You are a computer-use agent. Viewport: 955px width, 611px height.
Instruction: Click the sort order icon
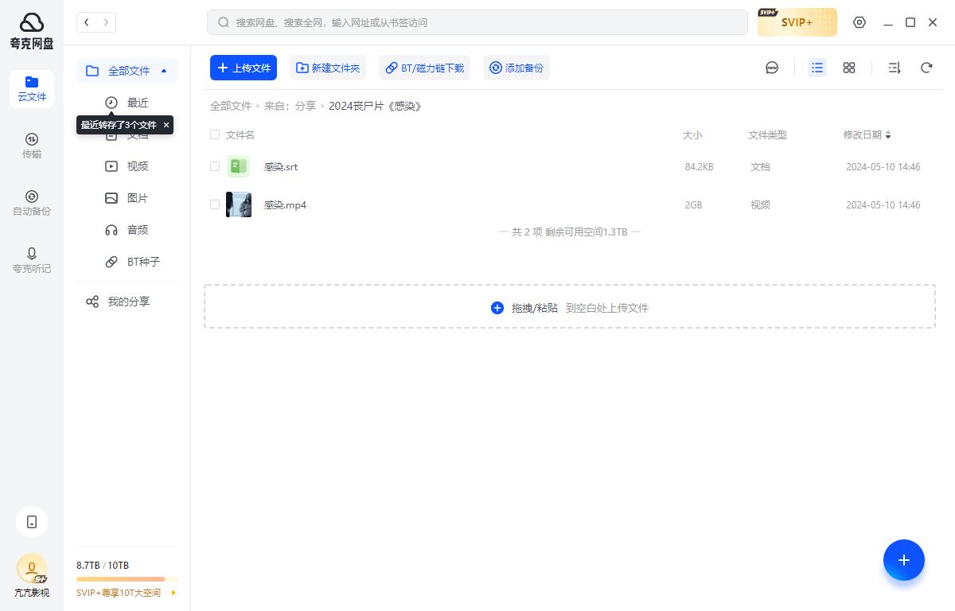tap(894, 68)
